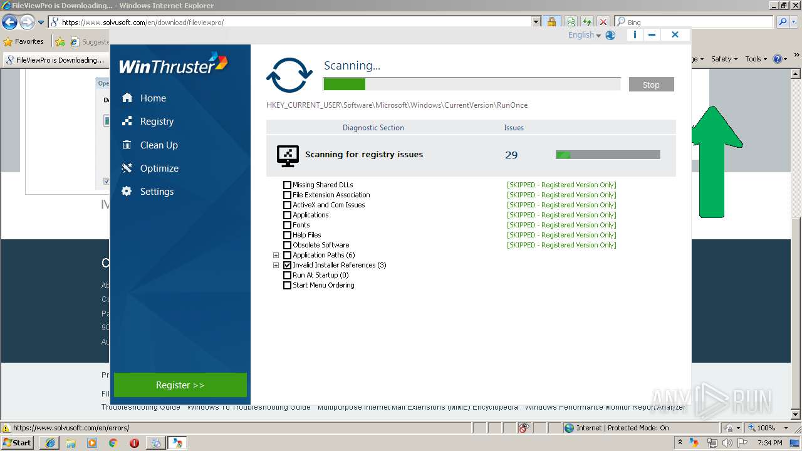Click the Bing search magnifier button
802x451 pixels.
point(783,22)
